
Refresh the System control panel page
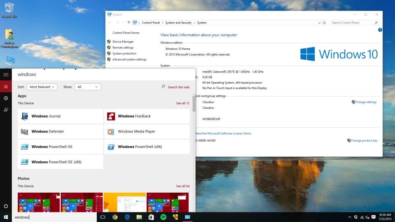coord(324,23)
